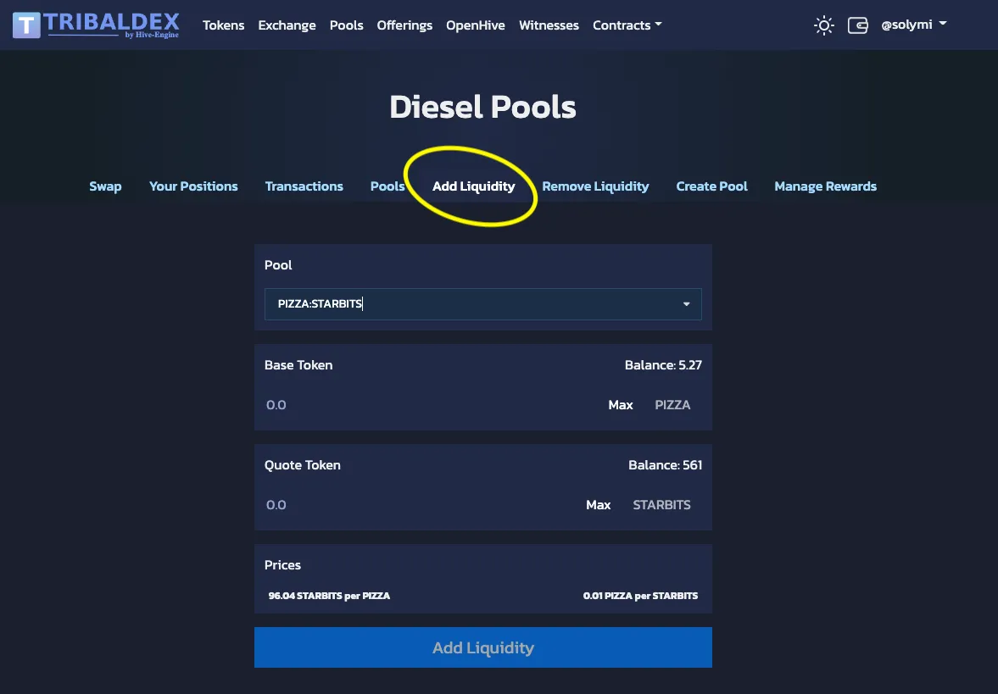This screenshot has width=998, height=694.
Task: Click the 96.04 STARBITS per PIZZA price
Action: (329, 596)
